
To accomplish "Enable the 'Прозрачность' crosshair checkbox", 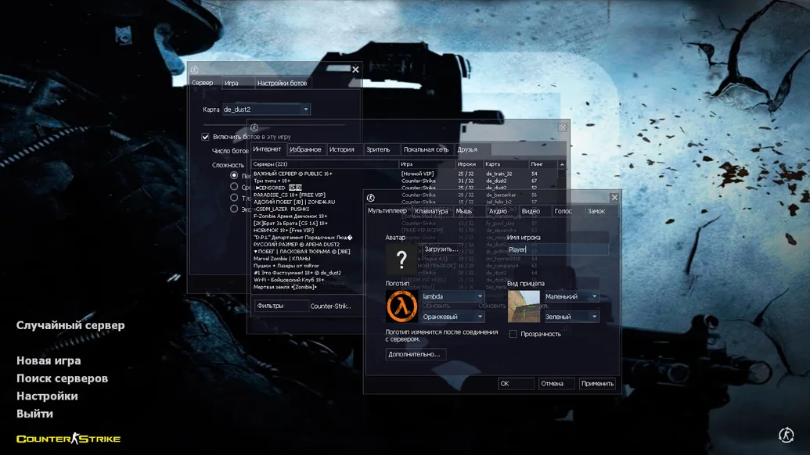I will (513, 334).
